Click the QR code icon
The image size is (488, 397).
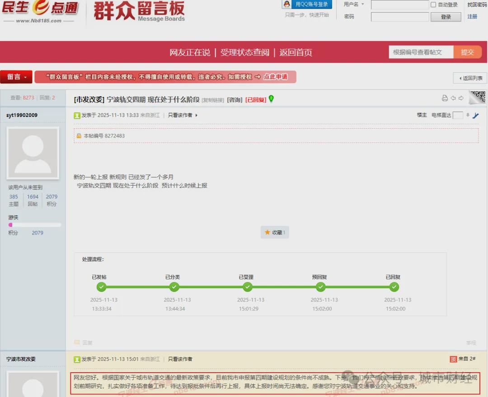pyautogui.click(x=478, y=97)
